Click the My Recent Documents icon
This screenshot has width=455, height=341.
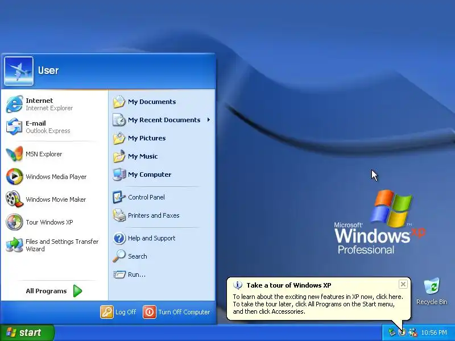tap(119, 120)
